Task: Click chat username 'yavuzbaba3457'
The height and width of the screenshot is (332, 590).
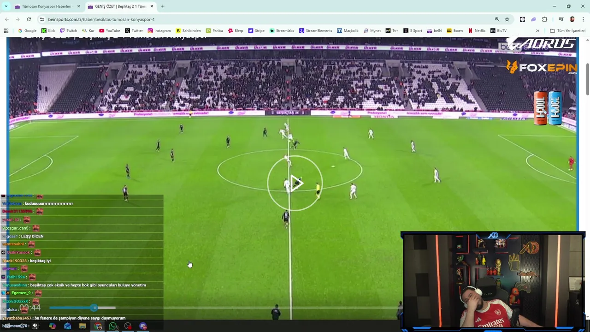Action: coord(17,318)
